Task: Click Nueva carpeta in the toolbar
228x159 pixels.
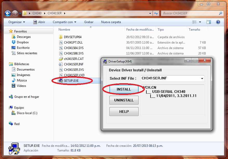Action: tap(111, 22)
